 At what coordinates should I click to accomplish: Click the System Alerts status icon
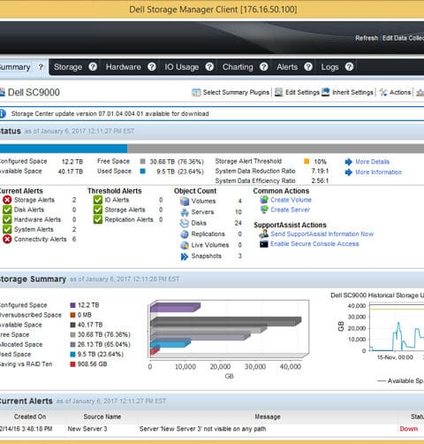point(7,229)
